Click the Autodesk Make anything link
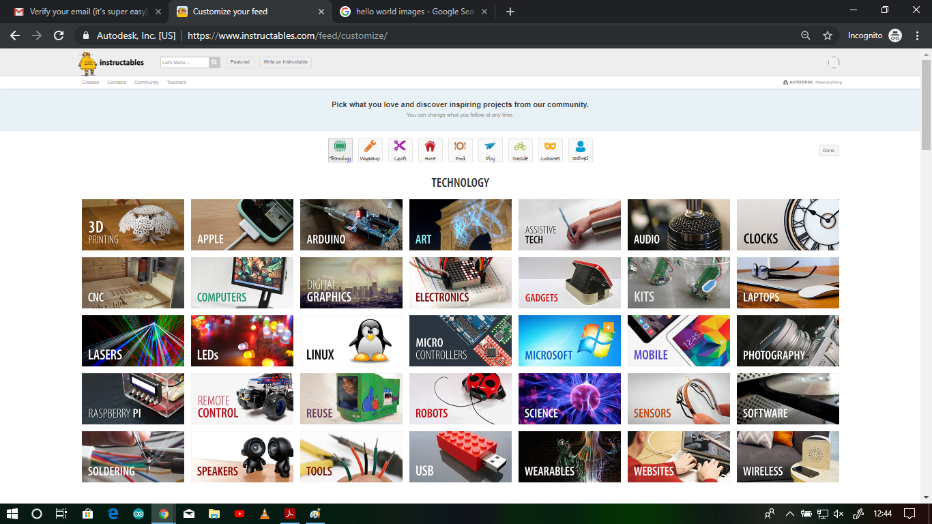Screen dimensions: 932x524 click(813, 83)
